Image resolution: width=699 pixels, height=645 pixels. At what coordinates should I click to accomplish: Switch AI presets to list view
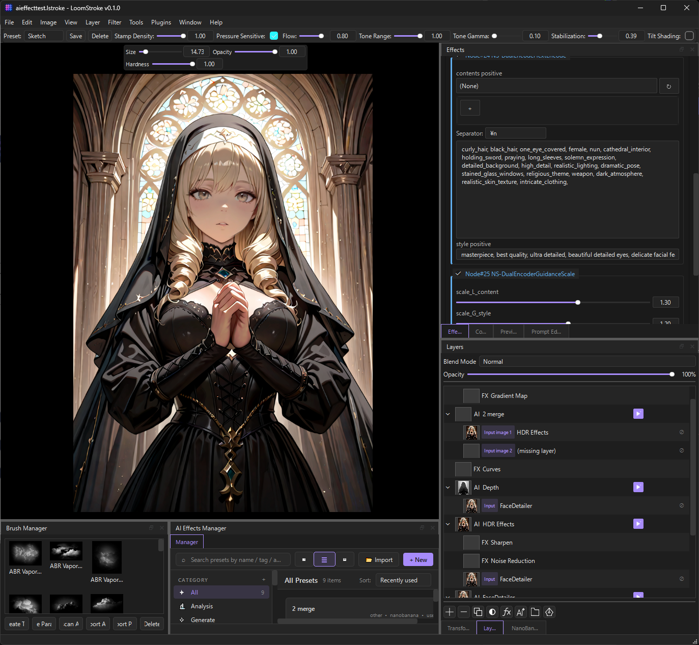[324, 559]
